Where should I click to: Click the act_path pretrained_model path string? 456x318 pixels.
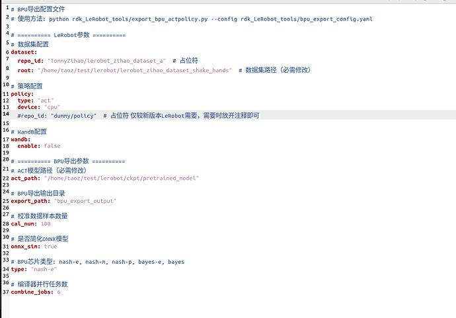(x=122, y=179)
